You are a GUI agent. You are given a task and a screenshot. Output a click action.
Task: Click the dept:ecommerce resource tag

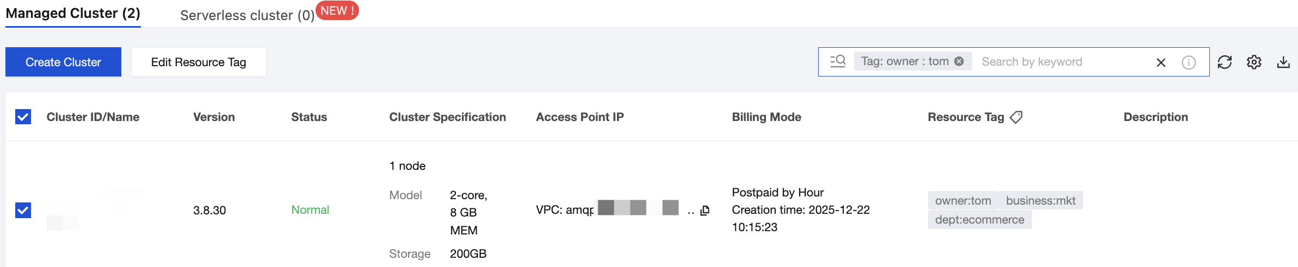pos(979,220)
